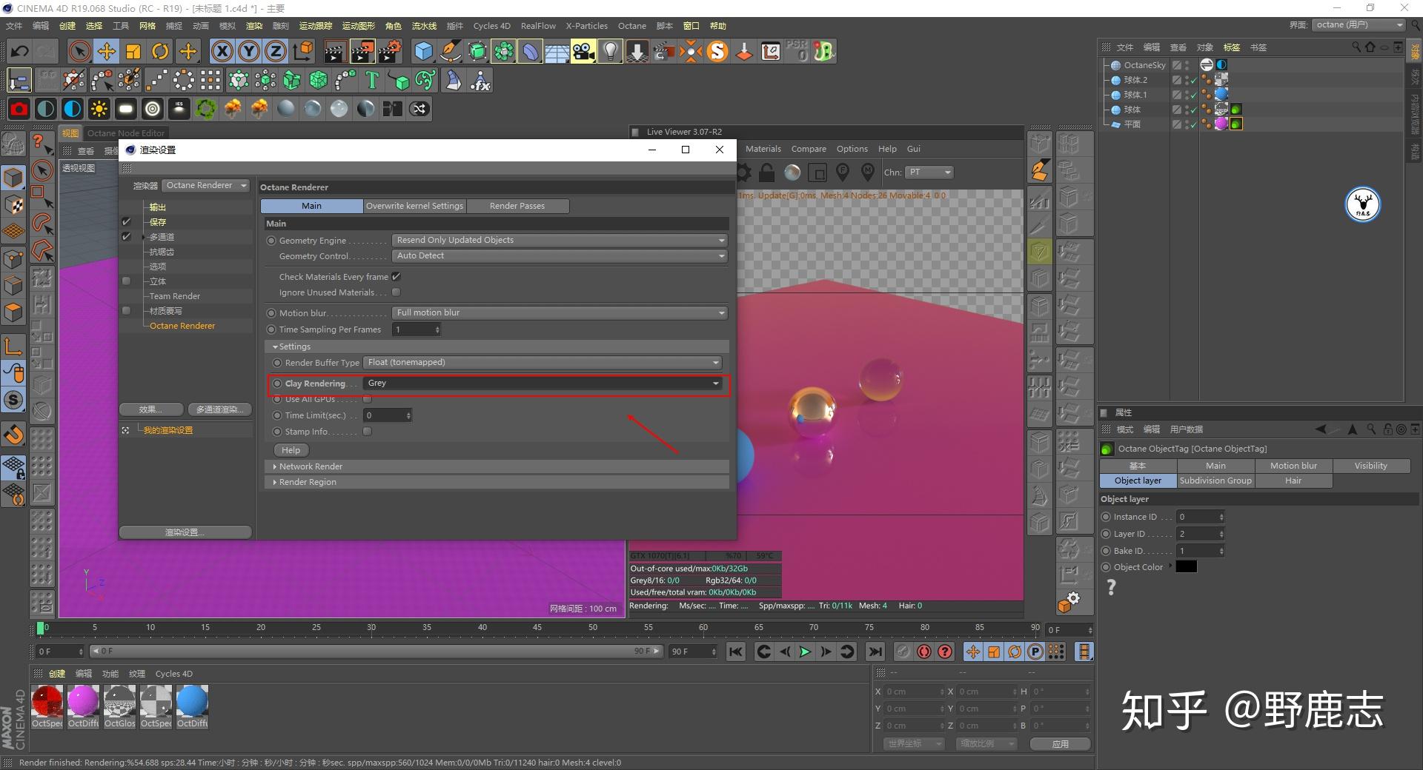The height and width of the screenshot is (770, 1423).
Task: Click the Live Viewer lock icon
Action: 767,173
